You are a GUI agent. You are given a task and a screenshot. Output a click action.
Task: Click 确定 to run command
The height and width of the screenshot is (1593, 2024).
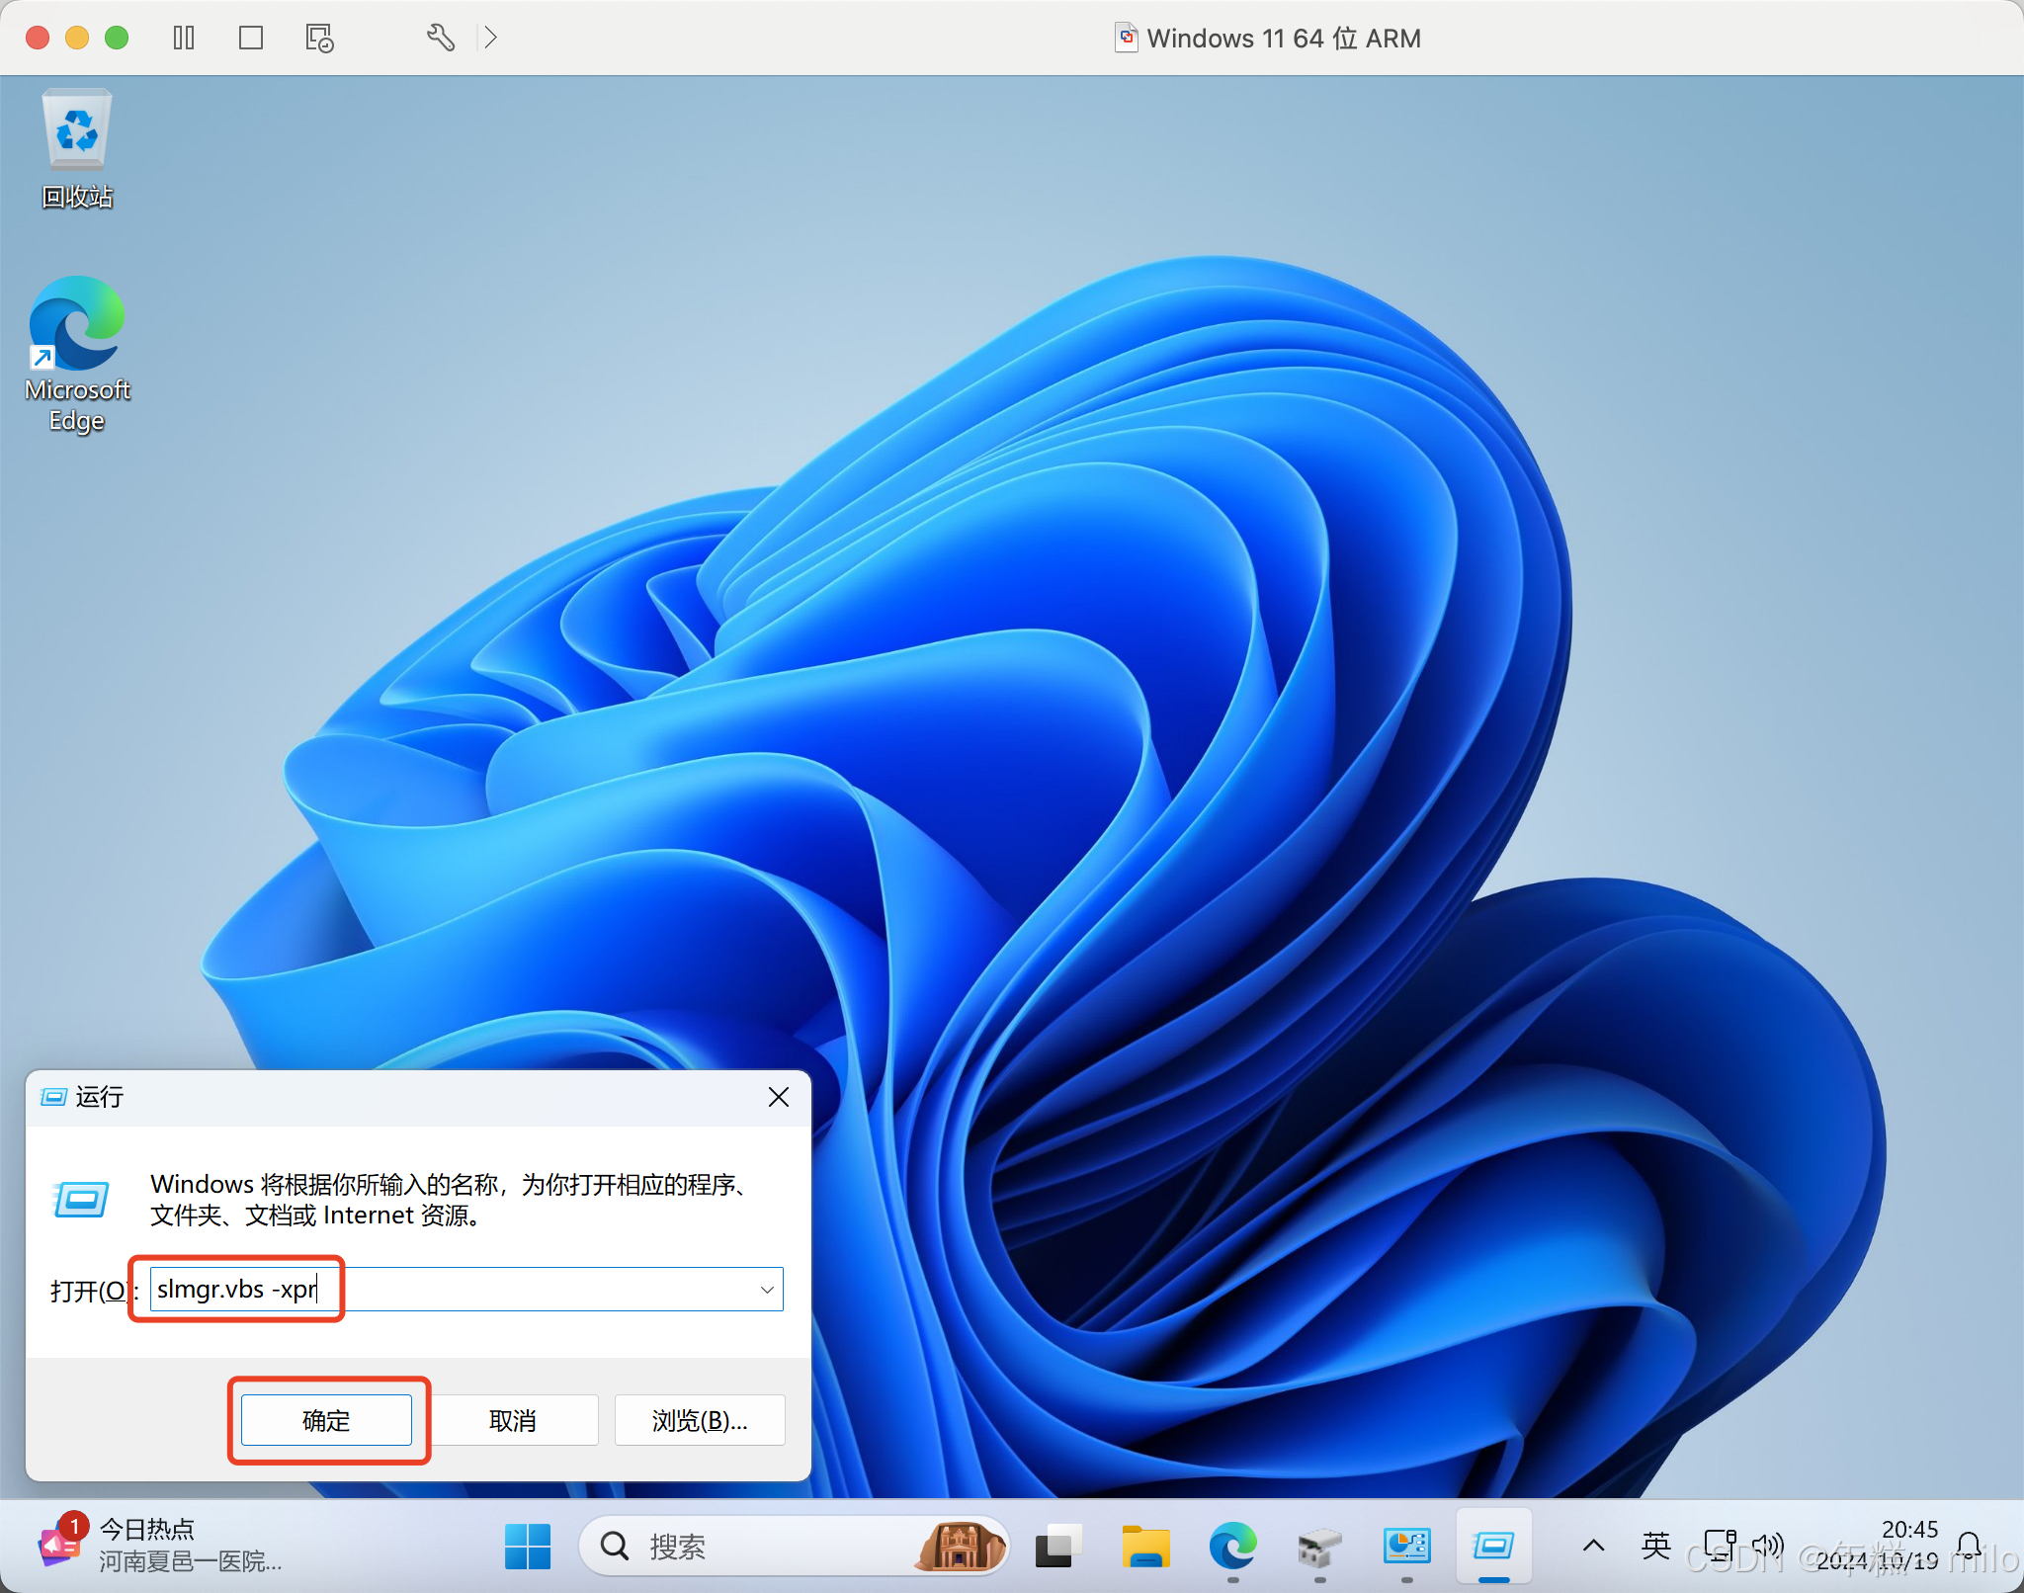[x=326, y=1420]
